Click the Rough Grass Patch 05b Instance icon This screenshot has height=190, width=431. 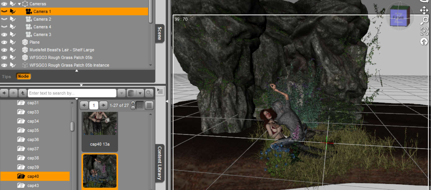point(25,65)
